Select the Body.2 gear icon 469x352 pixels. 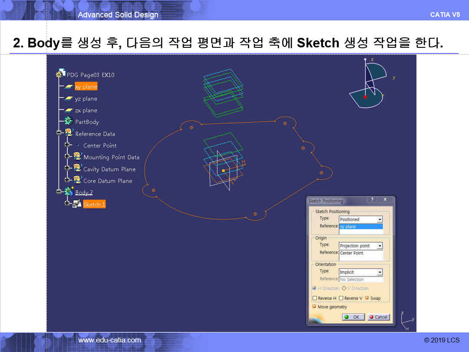pos(69,192)
